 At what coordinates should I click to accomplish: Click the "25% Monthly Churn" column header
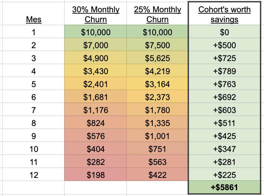pyautogui.click(x=157, y=14)
